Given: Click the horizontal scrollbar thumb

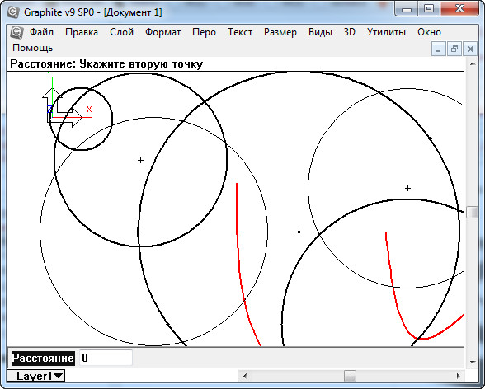Looking at the screenshot, I should pos(350,376).
